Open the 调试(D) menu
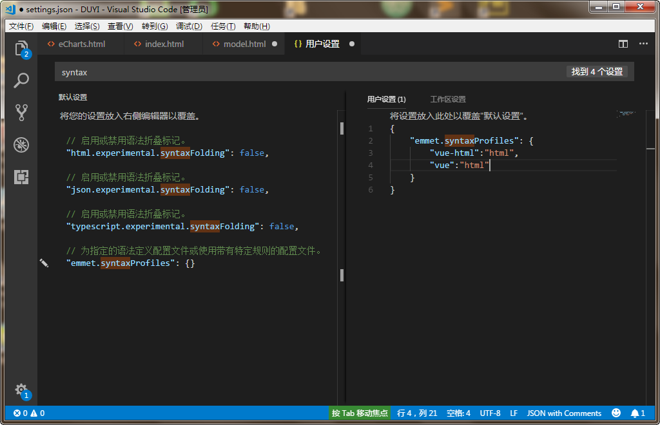Screen dimensions: 660x425 tap(189, 26)
